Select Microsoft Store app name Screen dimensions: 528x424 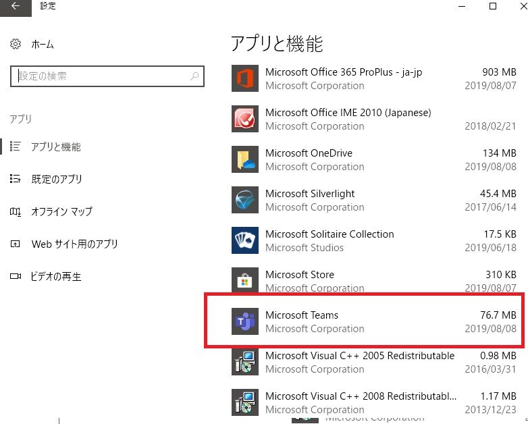click(x=299, y=275)
